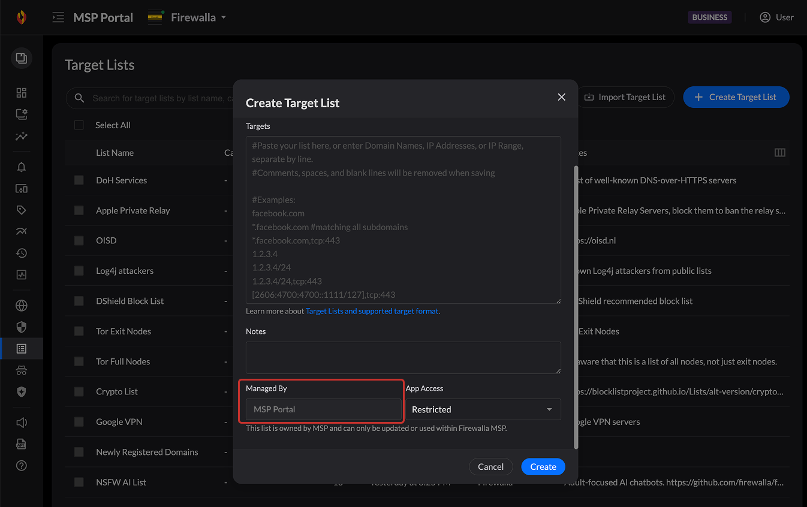Select the Crypto List checkbox

point(79,391)
